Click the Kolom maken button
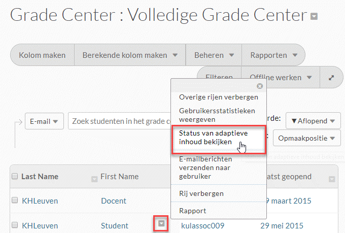The height and width of the screenshot is (233, 345). [42, 55]
